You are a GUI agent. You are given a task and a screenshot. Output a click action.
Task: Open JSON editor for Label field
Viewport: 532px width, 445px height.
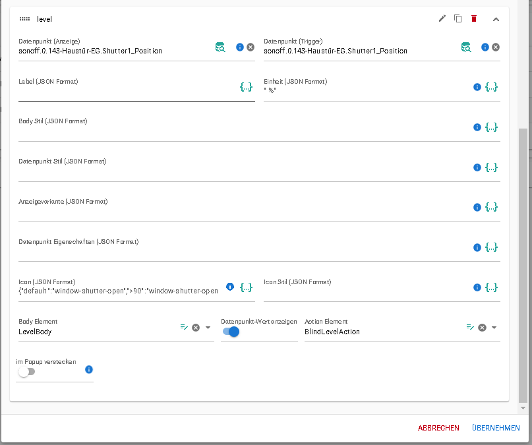pyautogui.click(x=246, y=87)
